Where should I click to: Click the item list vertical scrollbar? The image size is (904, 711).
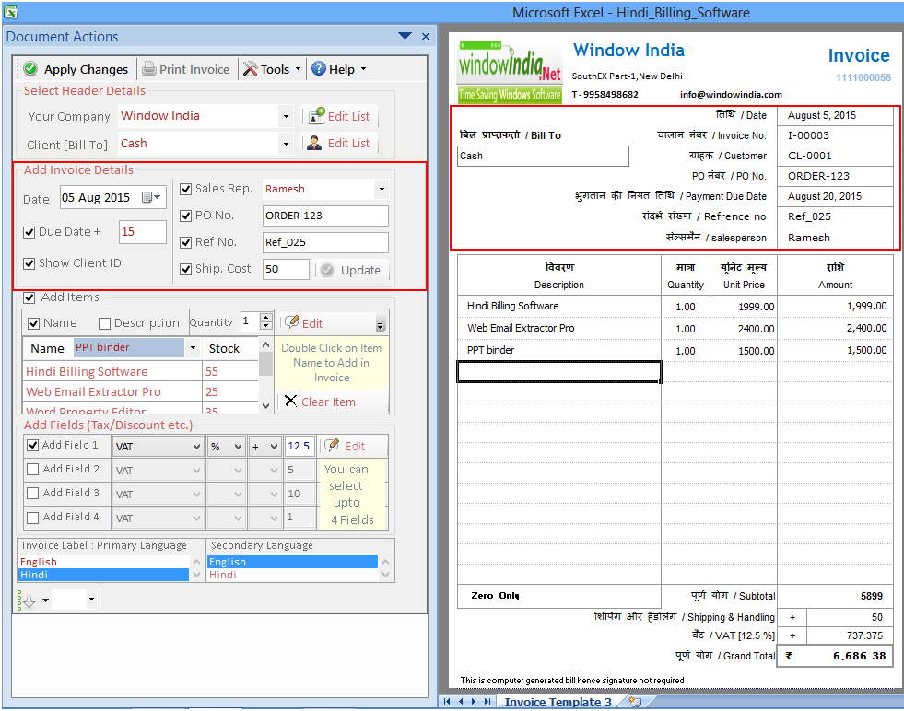[x=265, y=376]
